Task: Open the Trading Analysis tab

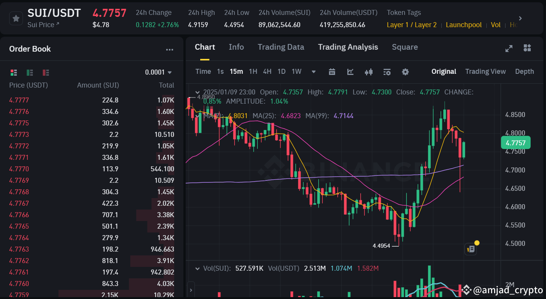Action: click(348, 47)
